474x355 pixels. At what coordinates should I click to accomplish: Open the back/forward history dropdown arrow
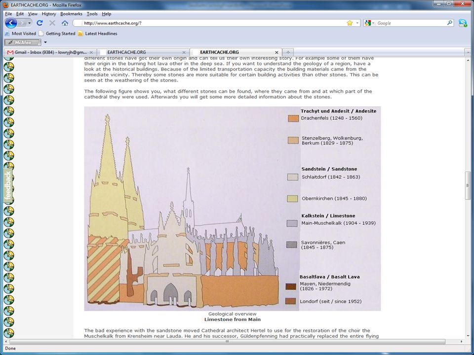click(29, 23)
